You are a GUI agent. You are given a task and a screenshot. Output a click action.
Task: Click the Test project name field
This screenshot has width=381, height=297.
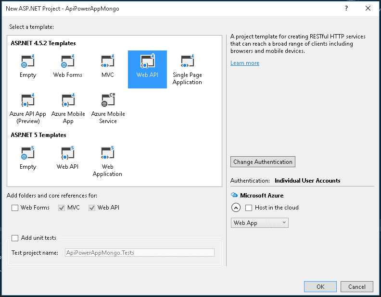tap(140, 253)
